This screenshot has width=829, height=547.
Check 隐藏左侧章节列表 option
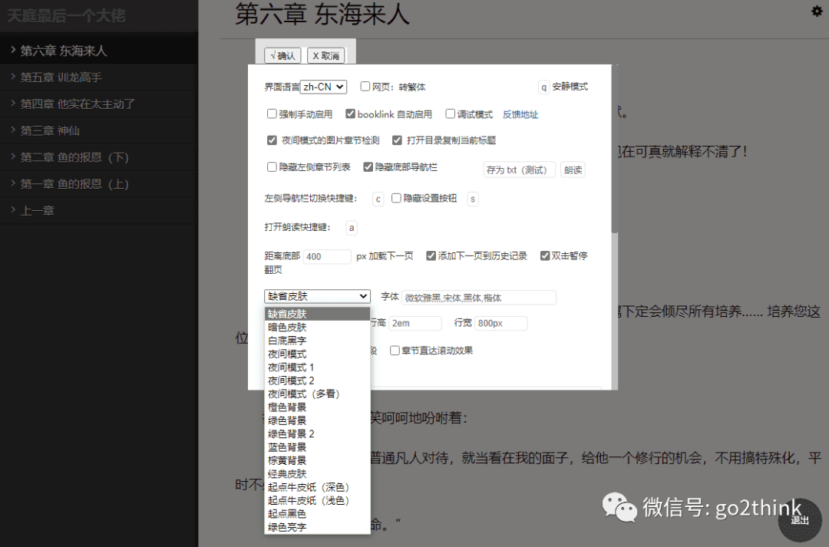[x=272, y=166]
